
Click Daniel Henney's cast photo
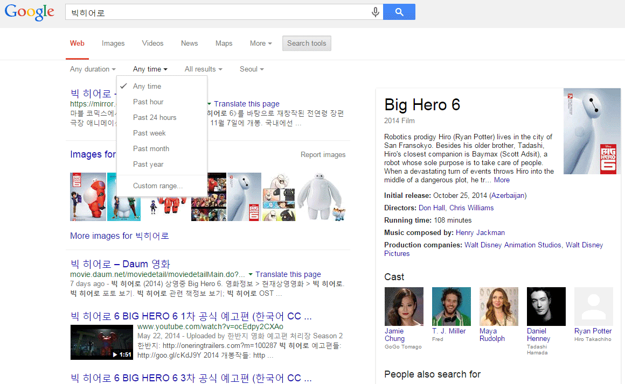[546, 307]
